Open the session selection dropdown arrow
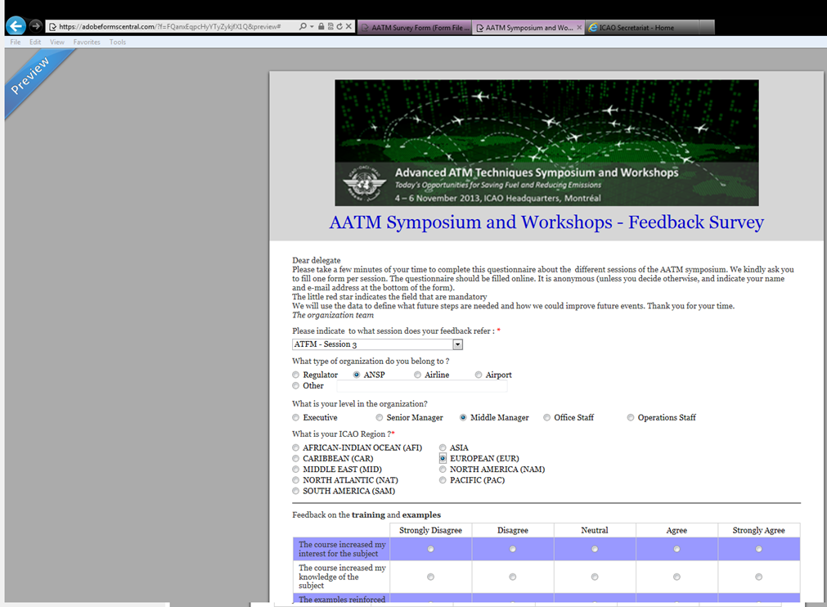The image size is (827, 607). click(x=457, y=344)
